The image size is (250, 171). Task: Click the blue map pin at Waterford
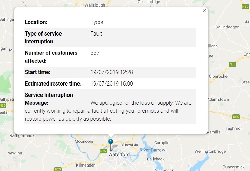coord(111,142)
